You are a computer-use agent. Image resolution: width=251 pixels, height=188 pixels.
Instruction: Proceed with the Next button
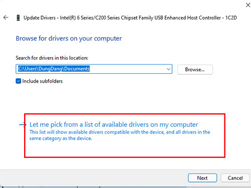point(202,178)
